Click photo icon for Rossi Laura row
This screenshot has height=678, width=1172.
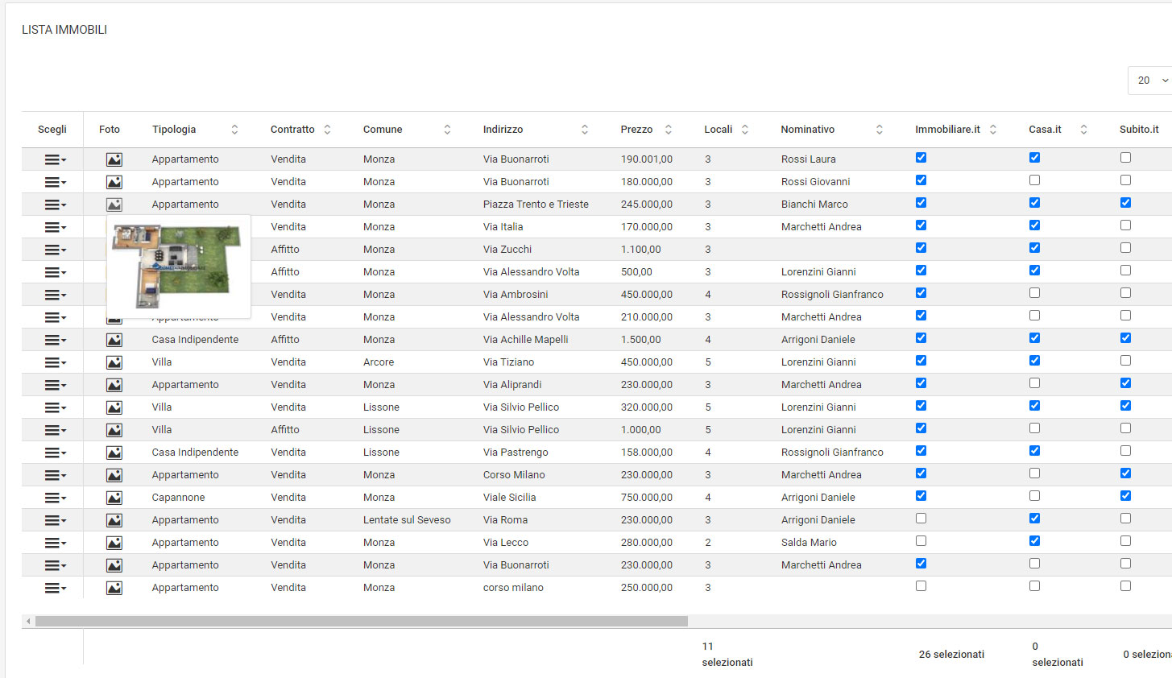[x=114, y=159]
